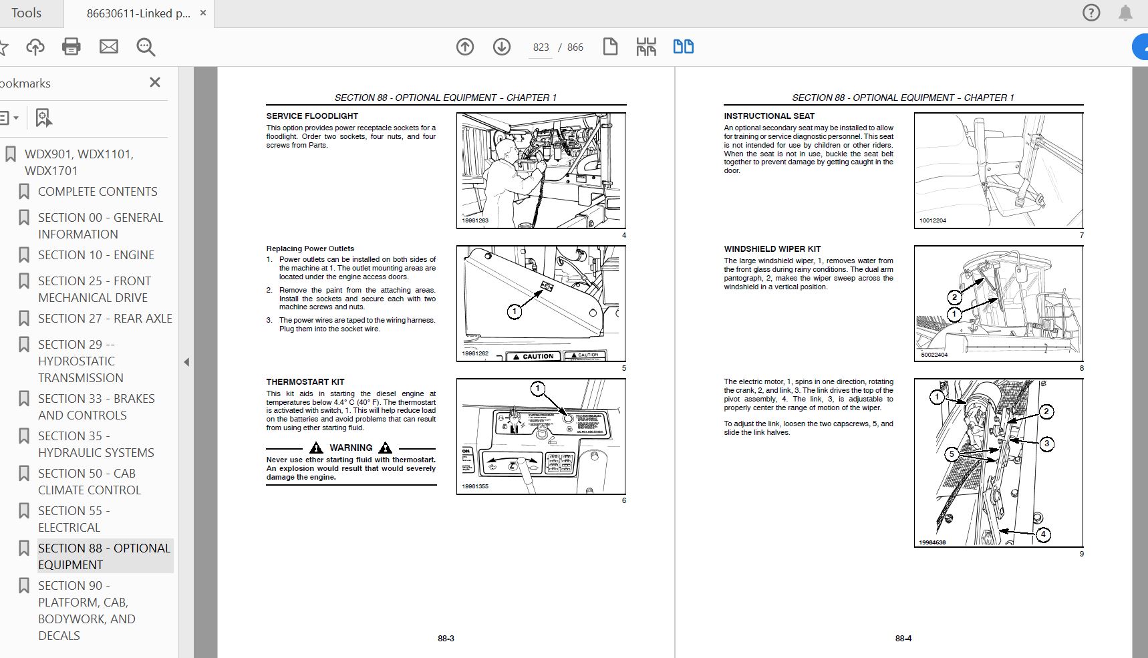Viewport: 1148px width, 658px height.
Task: Collapse the navigation pane with the arrow handle
Action: pyautogui.click(x=186, y=362)
